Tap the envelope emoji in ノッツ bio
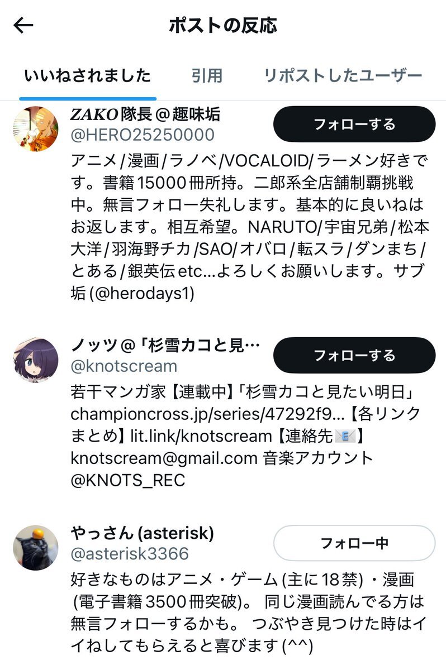The height and width of the screenshot is (670, 446). tap(345, 437)
